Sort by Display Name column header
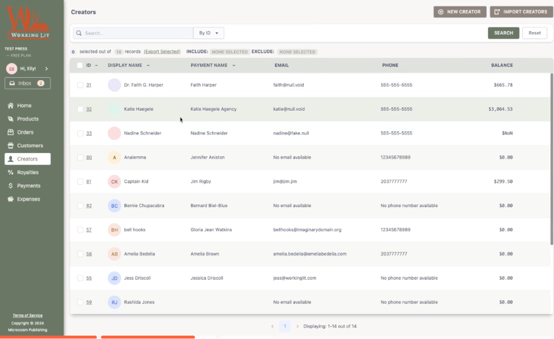 [125, 65]
